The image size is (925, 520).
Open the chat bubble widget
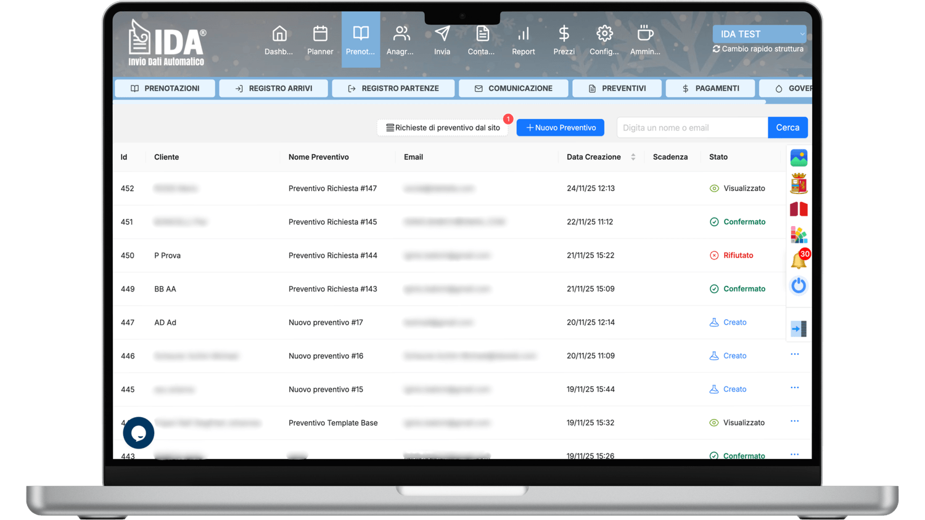coord(139,433)
